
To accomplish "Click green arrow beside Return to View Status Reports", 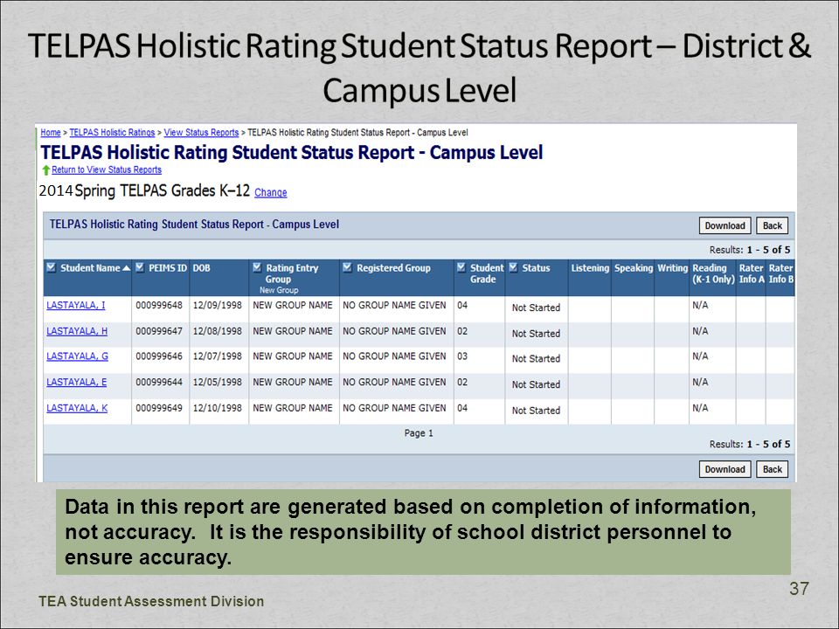I will 46,170.
